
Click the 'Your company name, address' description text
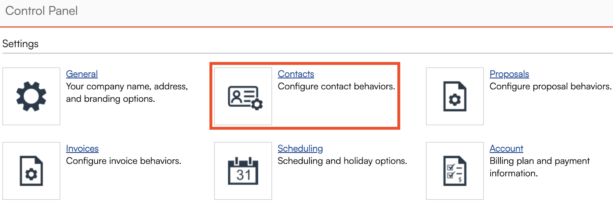(x=127, y=86)
